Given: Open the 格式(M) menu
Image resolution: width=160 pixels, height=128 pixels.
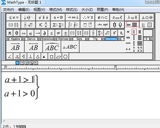Looking at the screenshot, I should [x=55, y=10].
